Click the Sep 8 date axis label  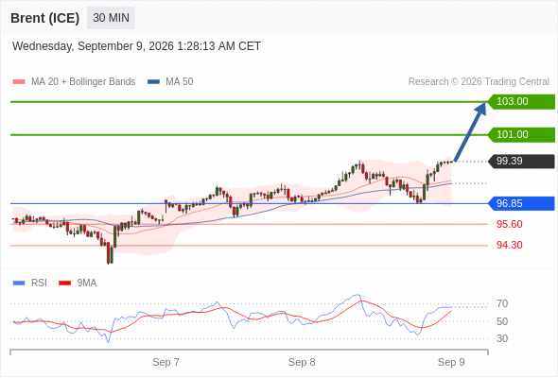pos(302,362)
